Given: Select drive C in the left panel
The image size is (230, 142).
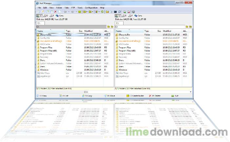Looking at the screenshot, I should tap(39, 15).
